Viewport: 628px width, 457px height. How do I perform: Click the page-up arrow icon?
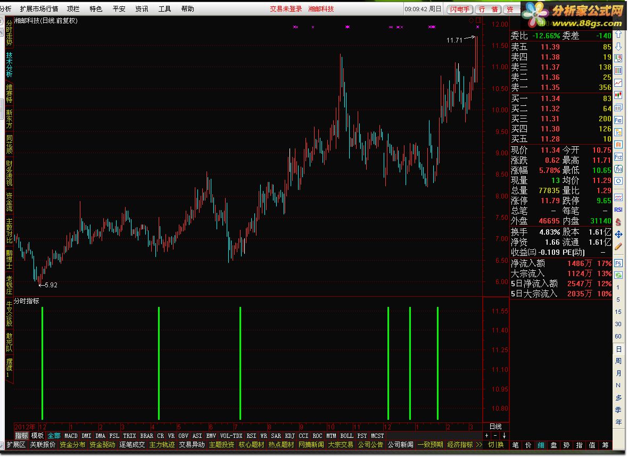618,35
